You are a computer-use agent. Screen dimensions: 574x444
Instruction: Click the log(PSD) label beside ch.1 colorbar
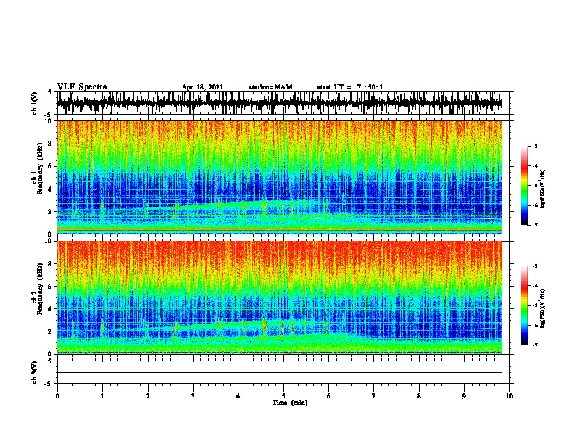tap(543, 189)
